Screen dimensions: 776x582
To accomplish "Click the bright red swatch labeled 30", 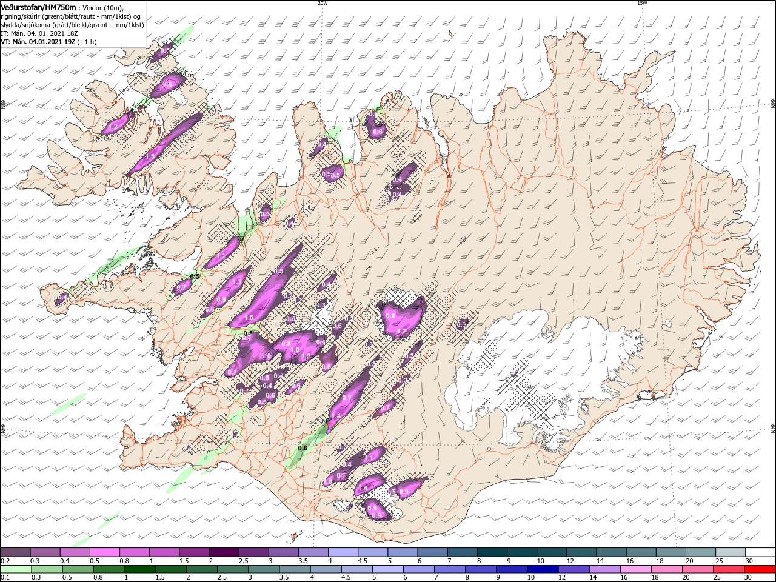I will point(760,569).
